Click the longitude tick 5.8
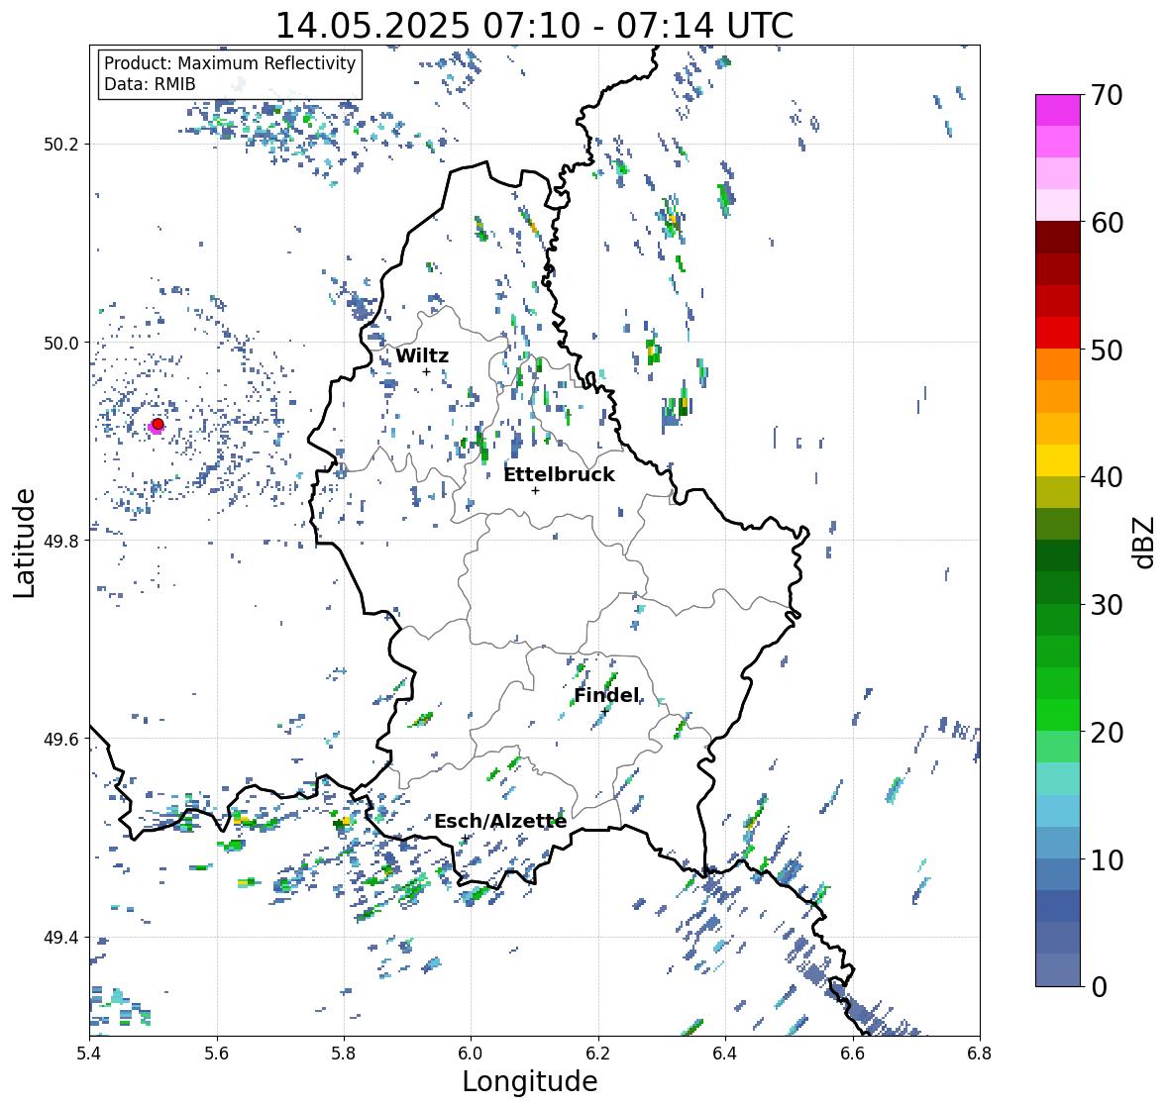Viewport: 1168px width, 1106px height. click(x=344, y=1054)
